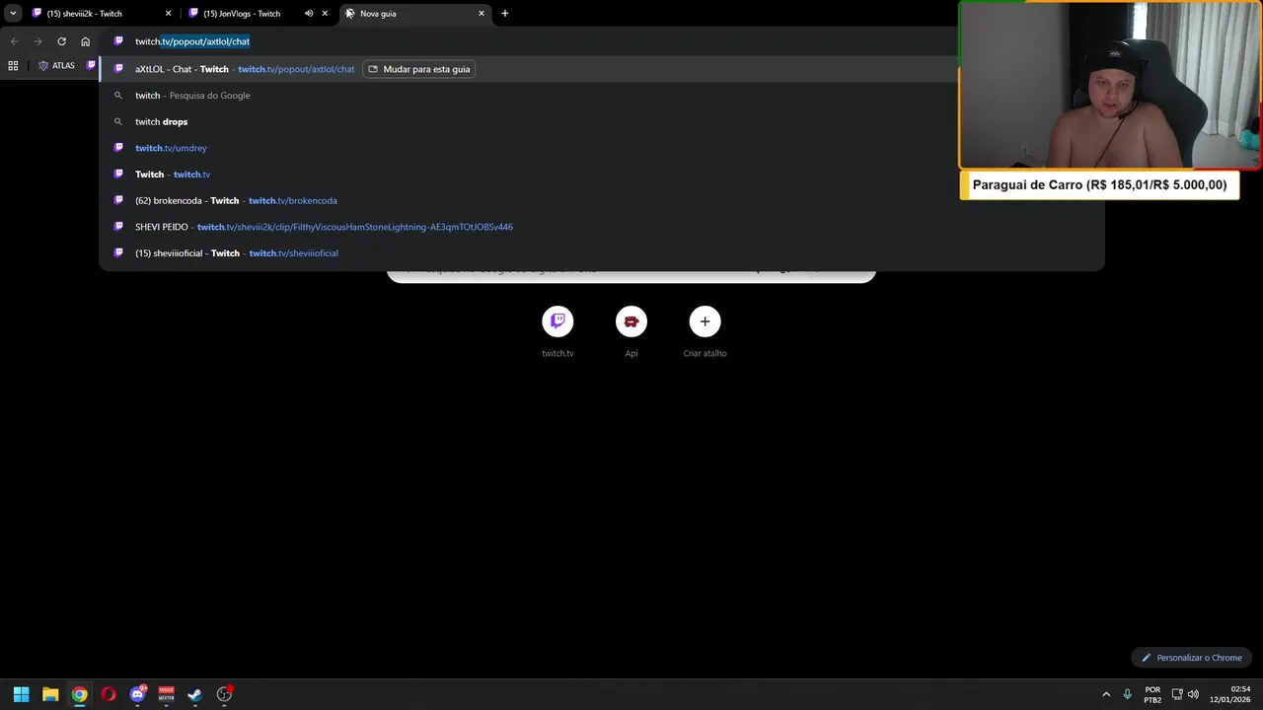Click Personalizar o Chrome button

1192,658
